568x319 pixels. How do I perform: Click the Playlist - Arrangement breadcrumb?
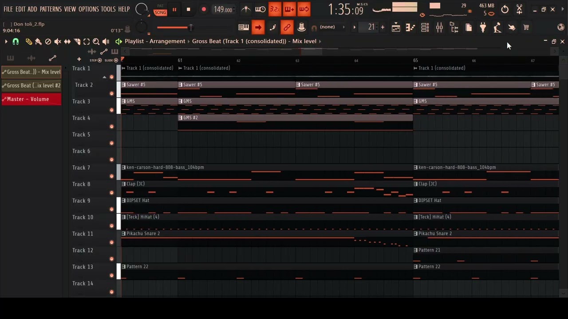pos(155,41)
